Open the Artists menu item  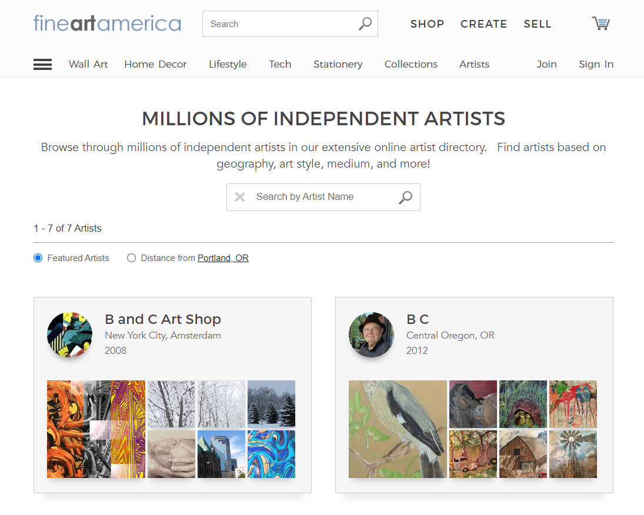[475, 65]
